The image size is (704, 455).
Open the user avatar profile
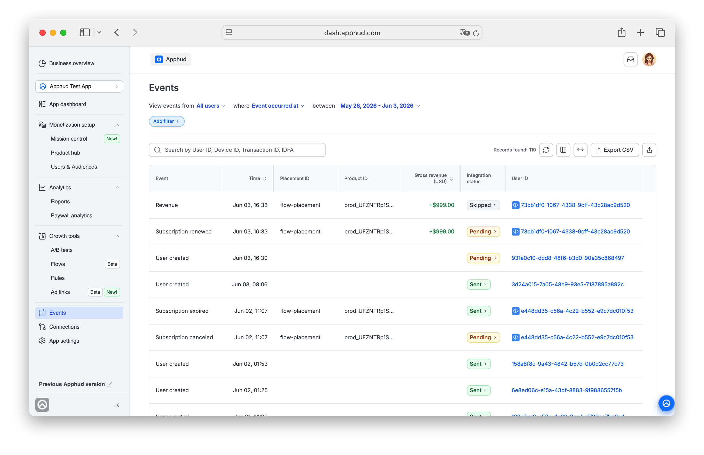(x=649, y=59)
